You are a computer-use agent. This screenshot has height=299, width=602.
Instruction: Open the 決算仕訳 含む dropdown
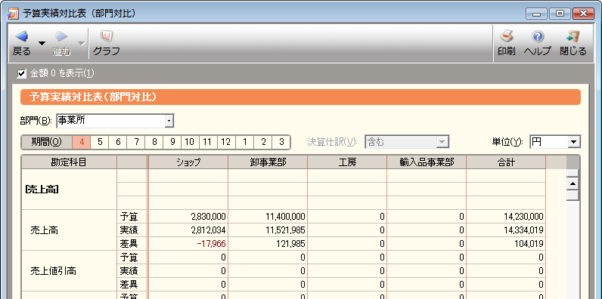pyautogui.click(x=442, y=142)
